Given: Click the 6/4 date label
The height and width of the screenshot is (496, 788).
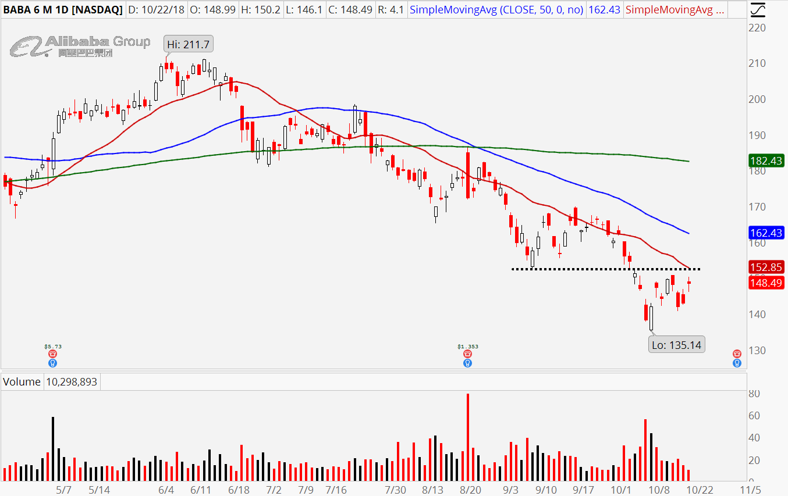Looking at the screenshot, I should pos(165,489).
